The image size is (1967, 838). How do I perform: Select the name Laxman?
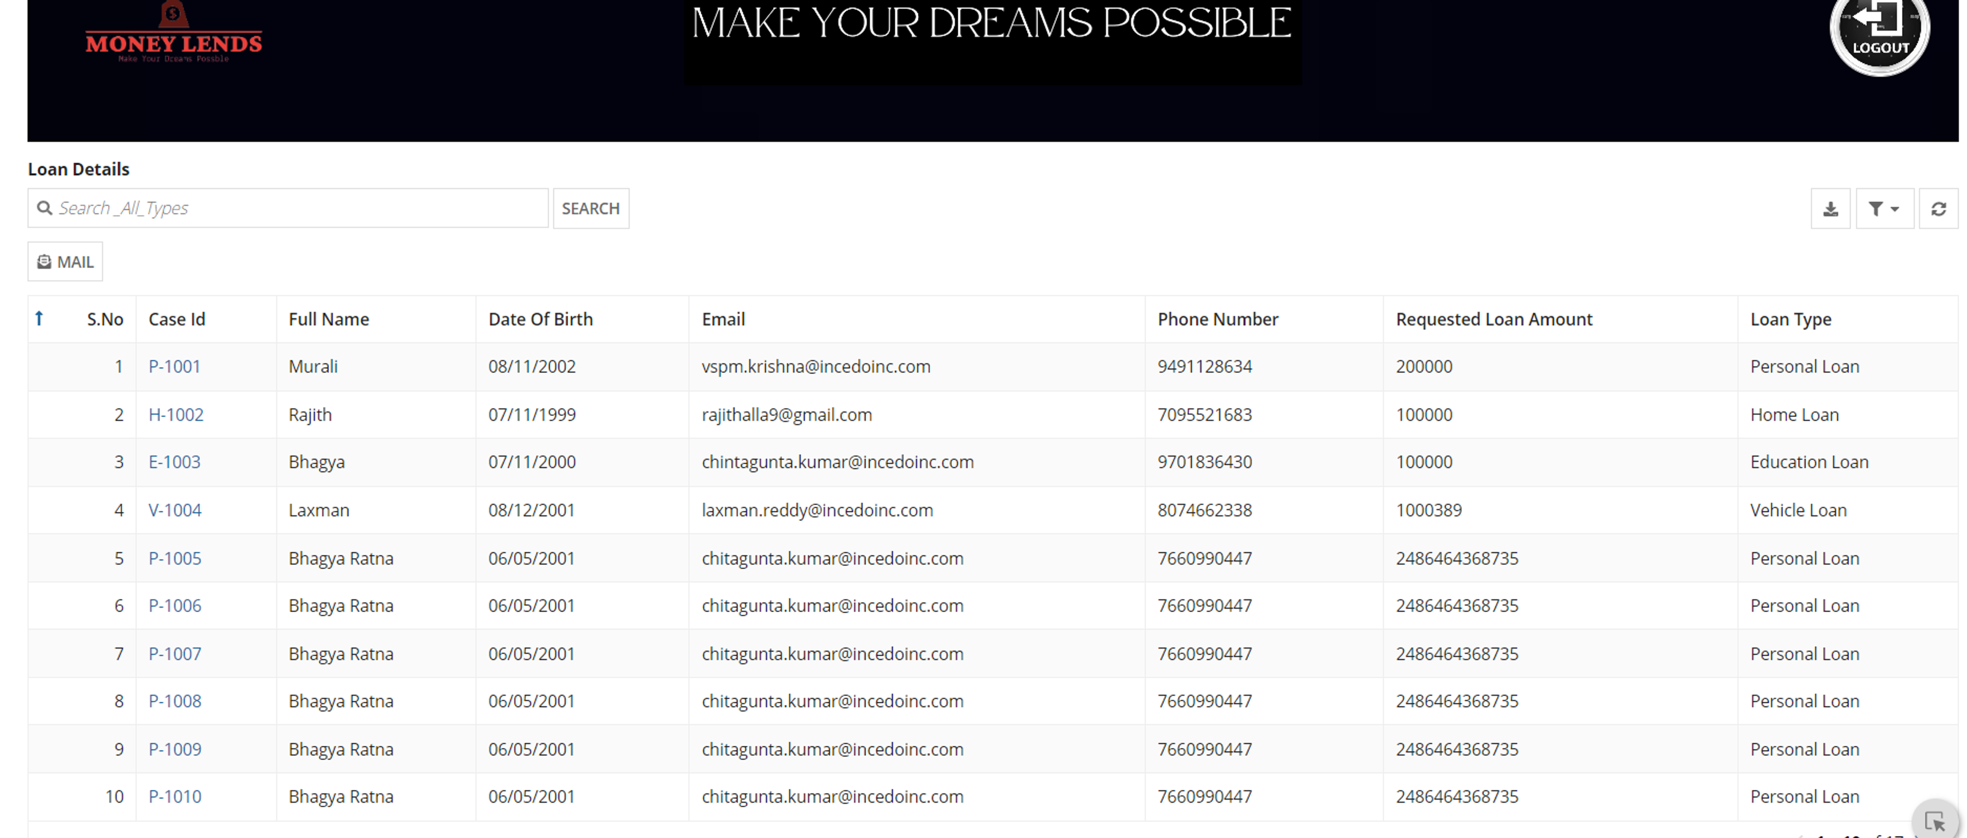319,510
